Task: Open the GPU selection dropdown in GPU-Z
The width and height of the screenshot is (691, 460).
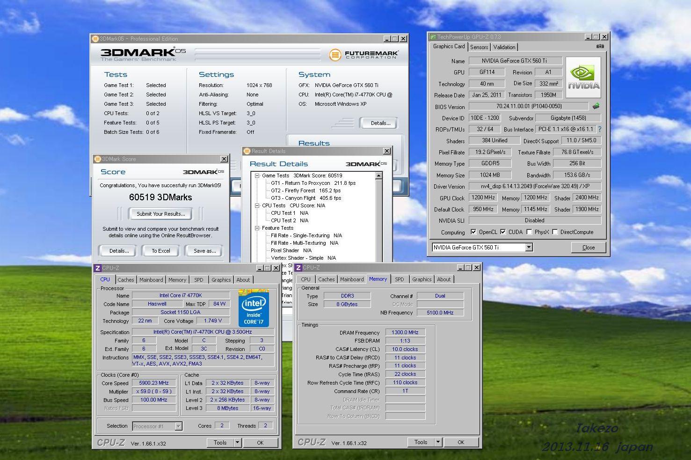Action: pyautogui.click(x=529, y=248)
